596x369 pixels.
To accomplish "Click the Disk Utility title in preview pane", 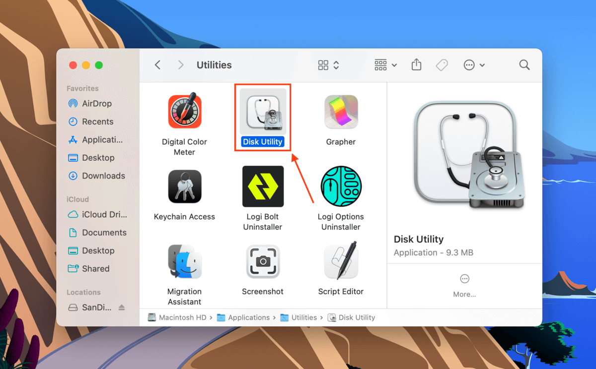I will (419, 239).
